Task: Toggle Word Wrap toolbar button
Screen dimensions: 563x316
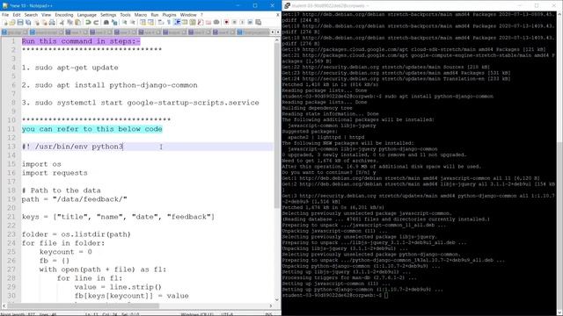Action: pos(160,23)
